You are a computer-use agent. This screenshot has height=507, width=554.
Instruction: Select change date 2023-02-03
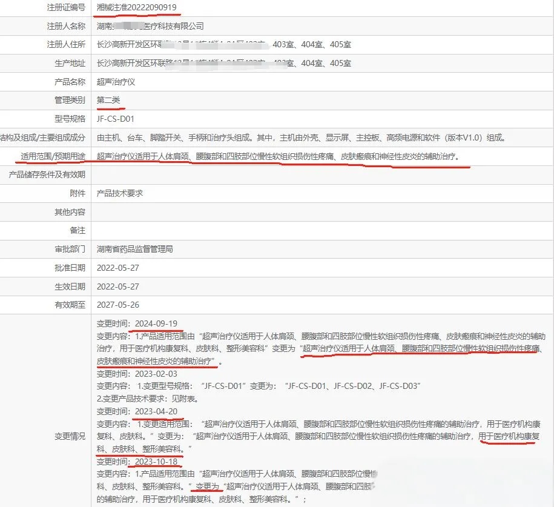tap(156, 374)
